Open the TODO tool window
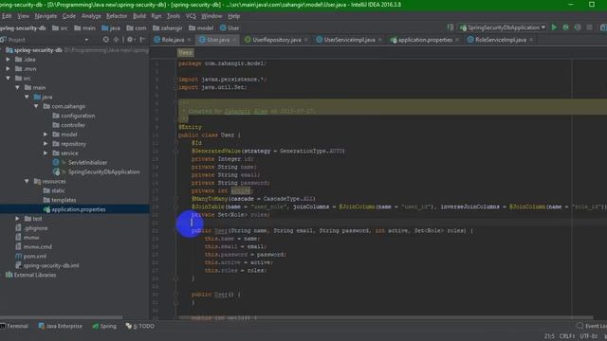The height and width of the screenshot is (341, 607). point(139,326)
